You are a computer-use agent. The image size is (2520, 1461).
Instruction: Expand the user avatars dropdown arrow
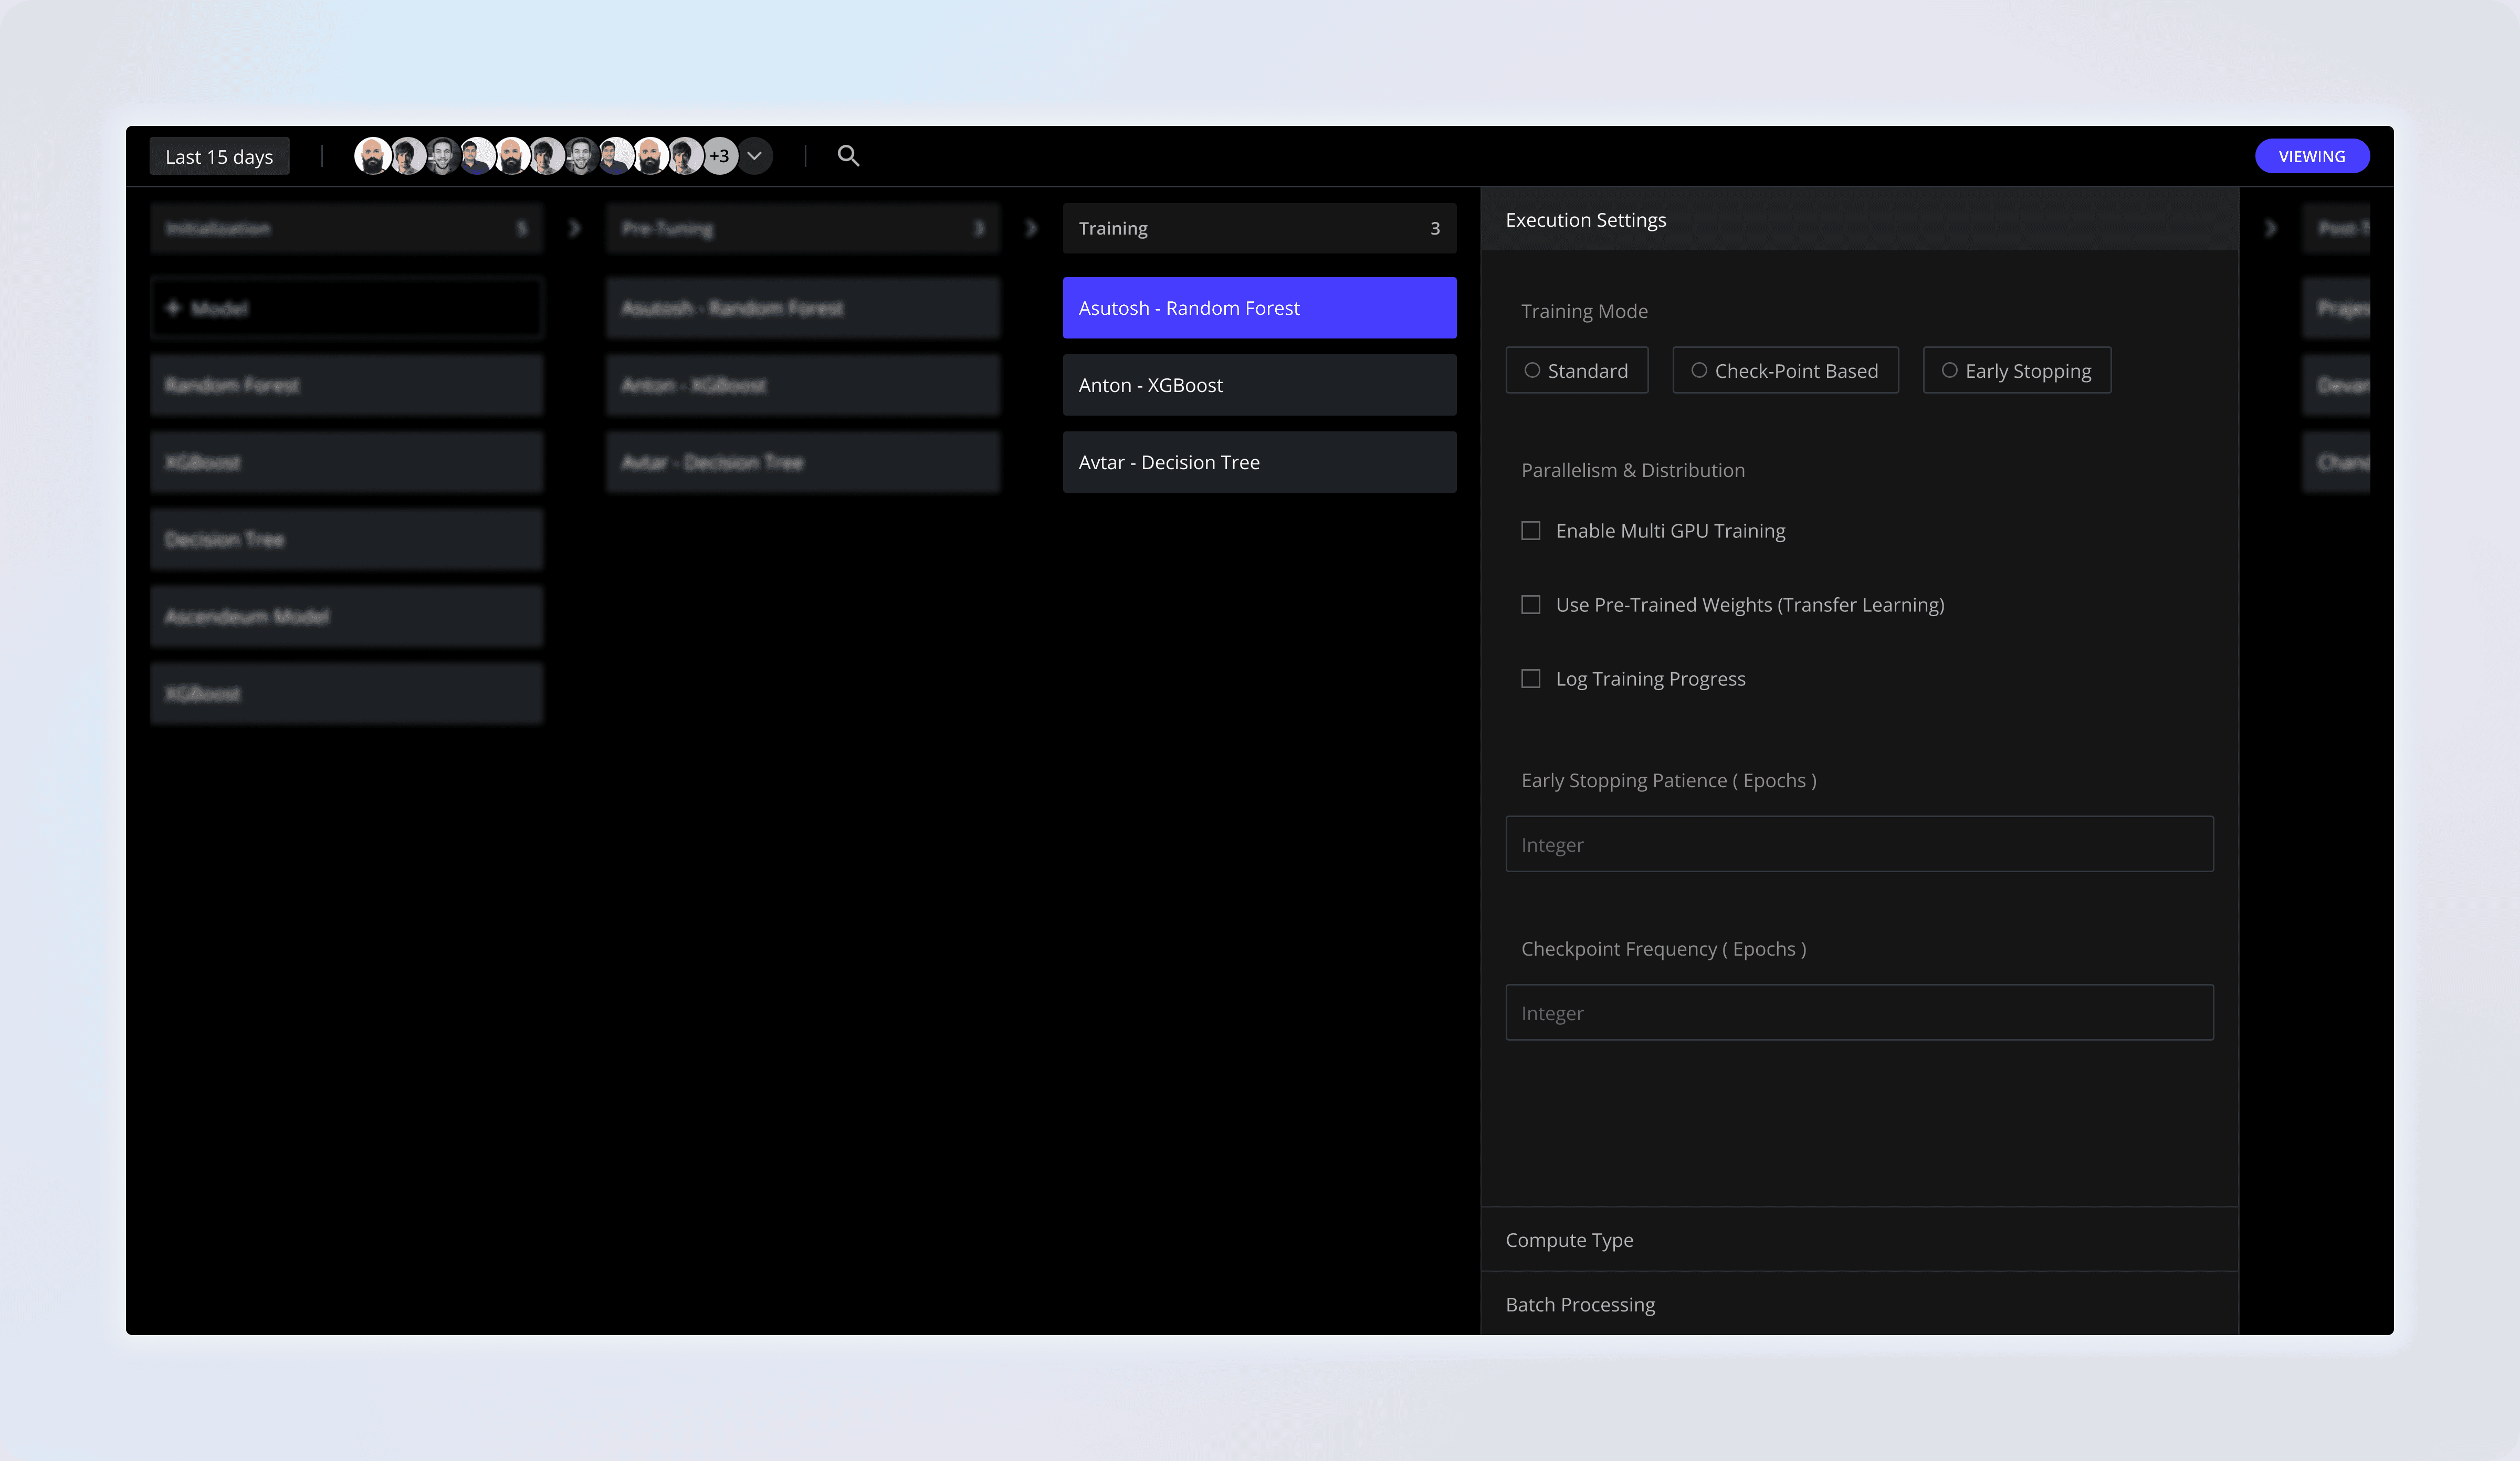pyautogui.click(x=755, y=156)
